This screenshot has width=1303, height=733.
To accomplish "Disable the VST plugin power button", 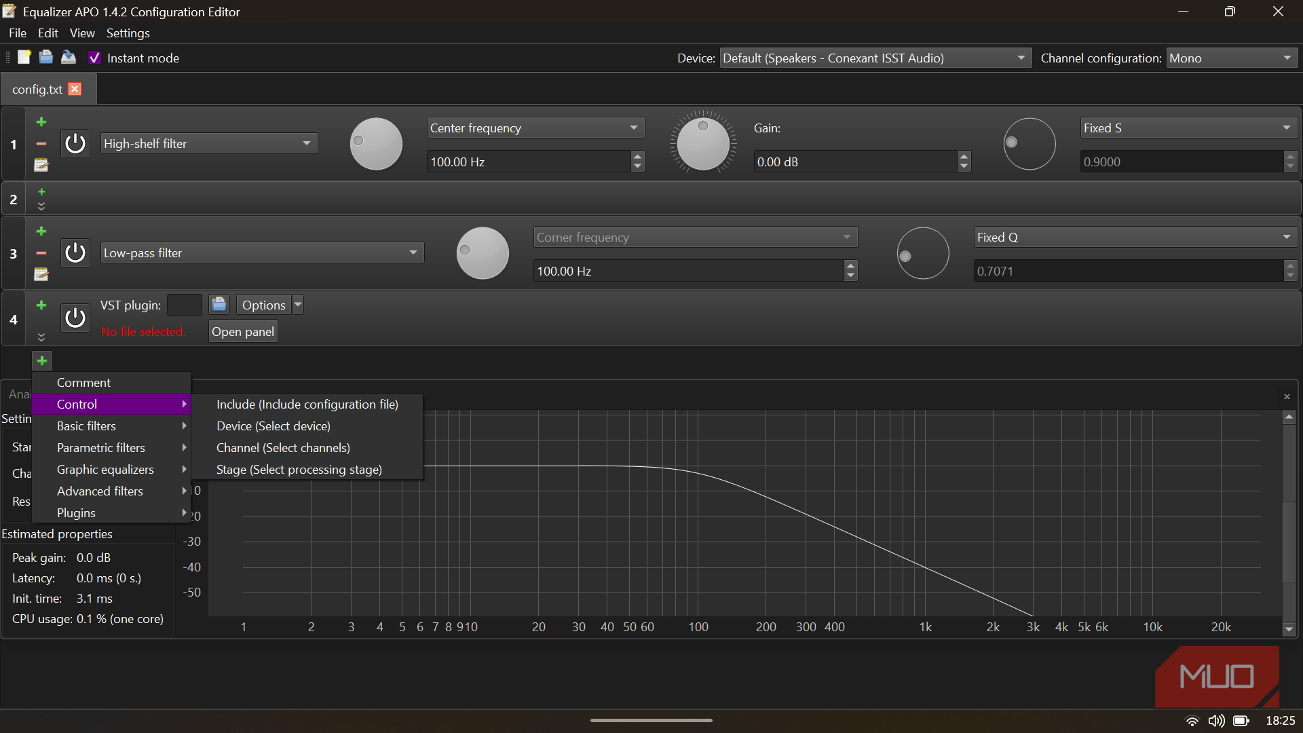I will coord(75,318).
